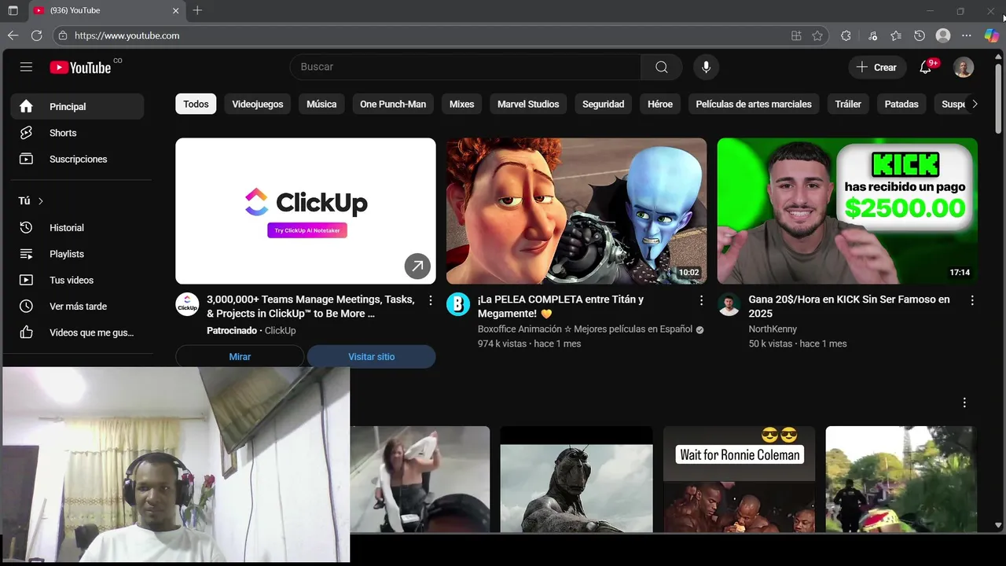Expand the Tú section

click(31, 201)
